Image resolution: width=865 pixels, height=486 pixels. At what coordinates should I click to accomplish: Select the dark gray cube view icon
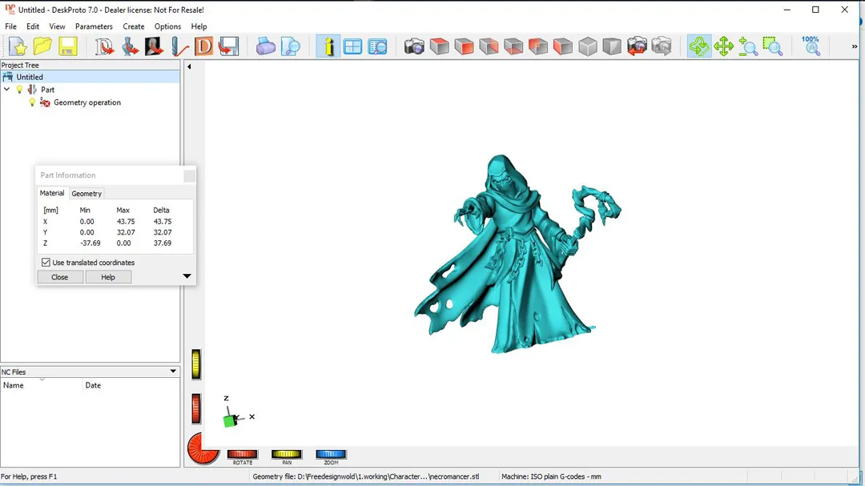(612, 46)
